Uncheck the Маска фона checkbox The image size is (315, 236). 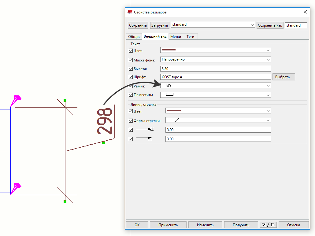pyautogui.click(x=131, y=60)
